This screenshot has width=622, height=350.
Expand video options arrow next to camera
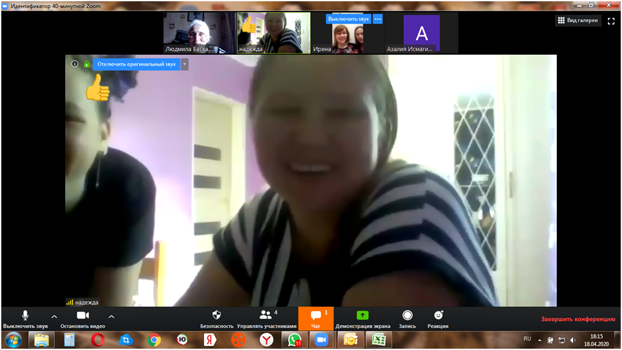click(111, 316)
